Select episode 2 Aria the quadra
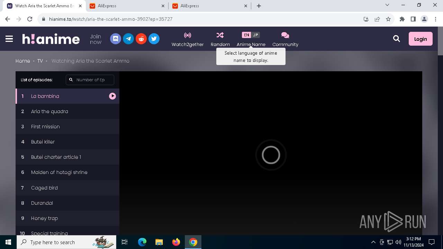The image size is (443, 249). click(x=67, y=111)
